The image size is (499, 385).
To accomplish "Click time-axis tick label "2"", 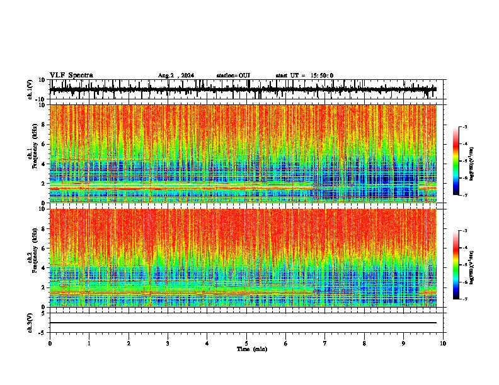I will coord(129,343).
